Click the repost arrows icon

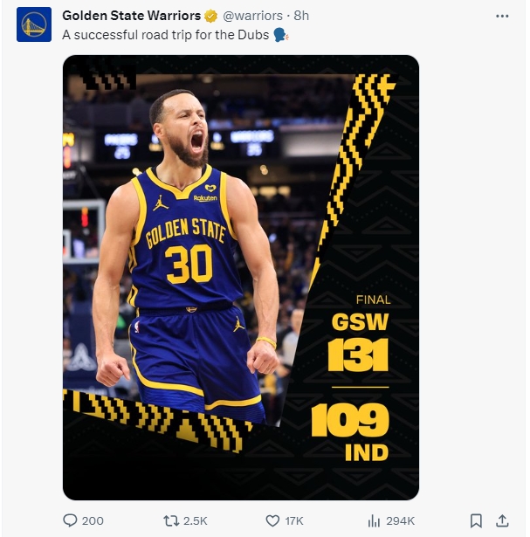[x=171, y=520]
